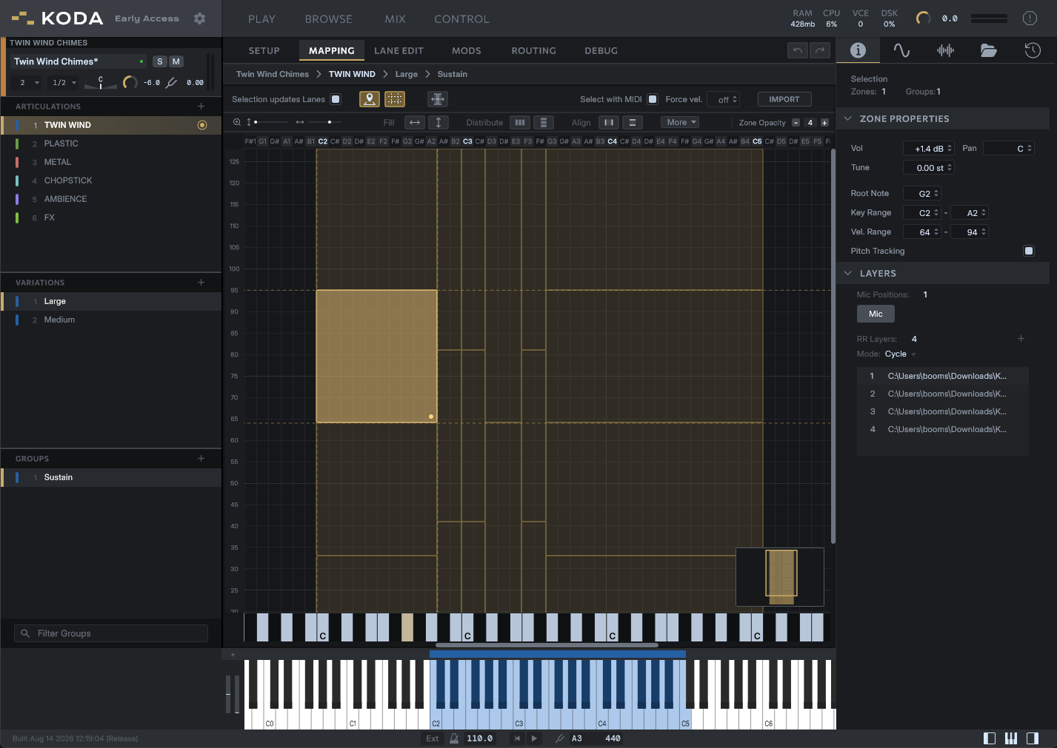This screenshot has width=1057, height=748.
Task: Click the undo arrow button
Action: point(798,50)
